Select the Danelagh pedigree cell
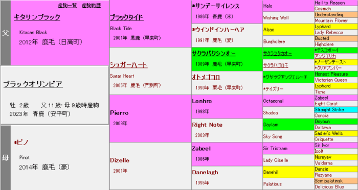358x190 pixels. (227, 178)
